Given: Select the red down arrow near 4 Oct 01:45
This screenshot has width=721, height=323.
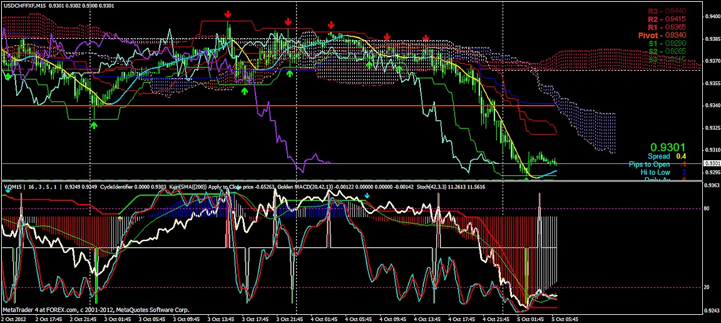Looking at the screenshot, I should click(330, 24).
